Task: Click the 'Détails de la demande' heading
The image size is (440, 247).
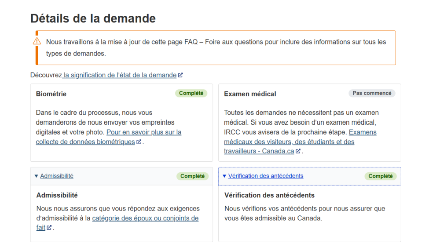Action: click(x=93, y=18)
